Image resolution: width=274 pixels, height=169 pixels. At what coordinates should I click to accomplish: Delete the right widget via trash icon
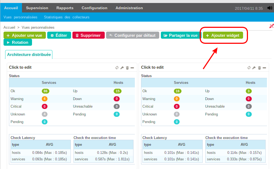click(x=259, y=68)
